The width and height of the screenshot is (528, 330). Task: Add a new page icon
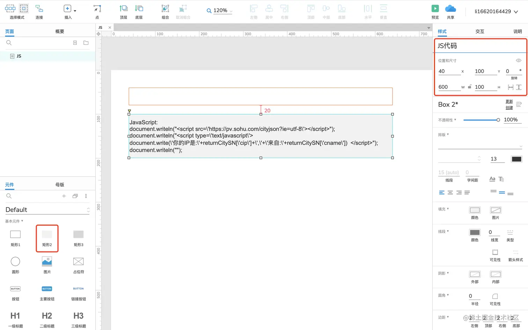click(75, 43)
